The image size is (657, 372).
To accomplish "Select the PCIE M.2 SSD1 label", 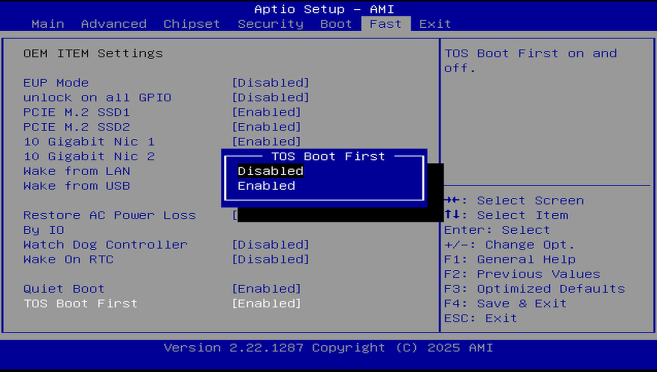I will [x=76, y=112].
